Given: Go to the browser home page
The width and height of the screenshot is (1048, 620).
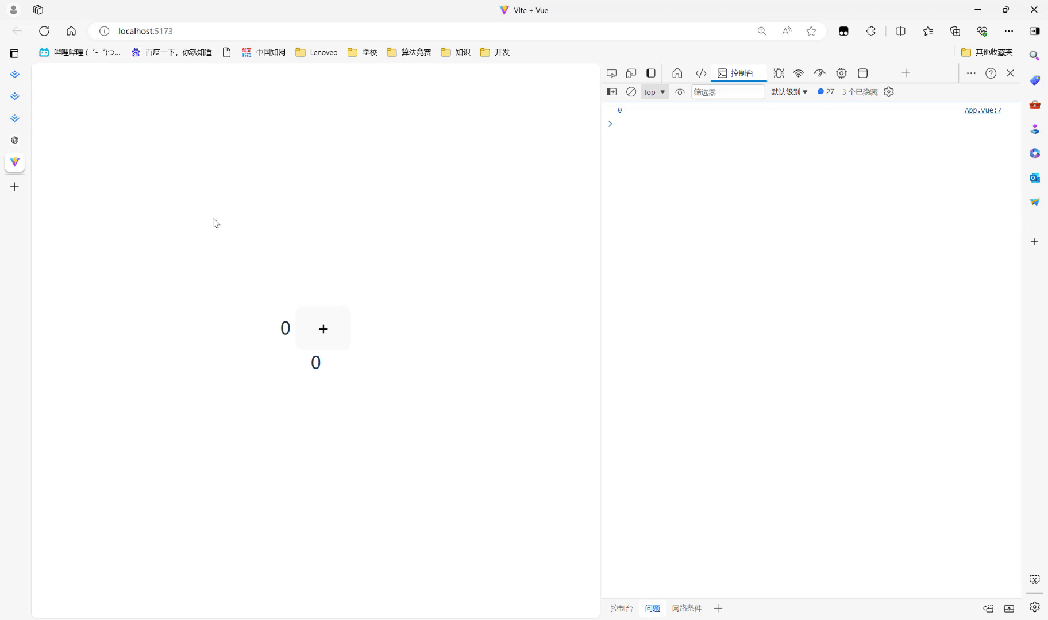Looking at the screenshot, I should [71, 31].
